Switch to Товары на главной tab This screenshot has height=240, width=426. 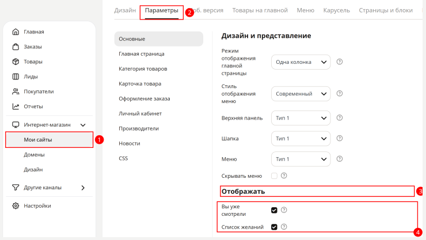click(x=260, y=10)
